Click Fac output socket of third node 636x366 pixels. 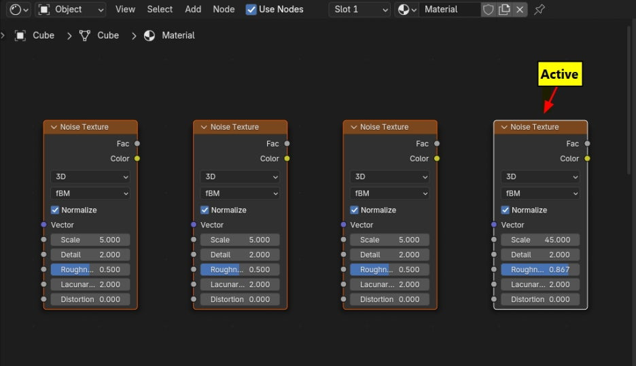[437, 143]
